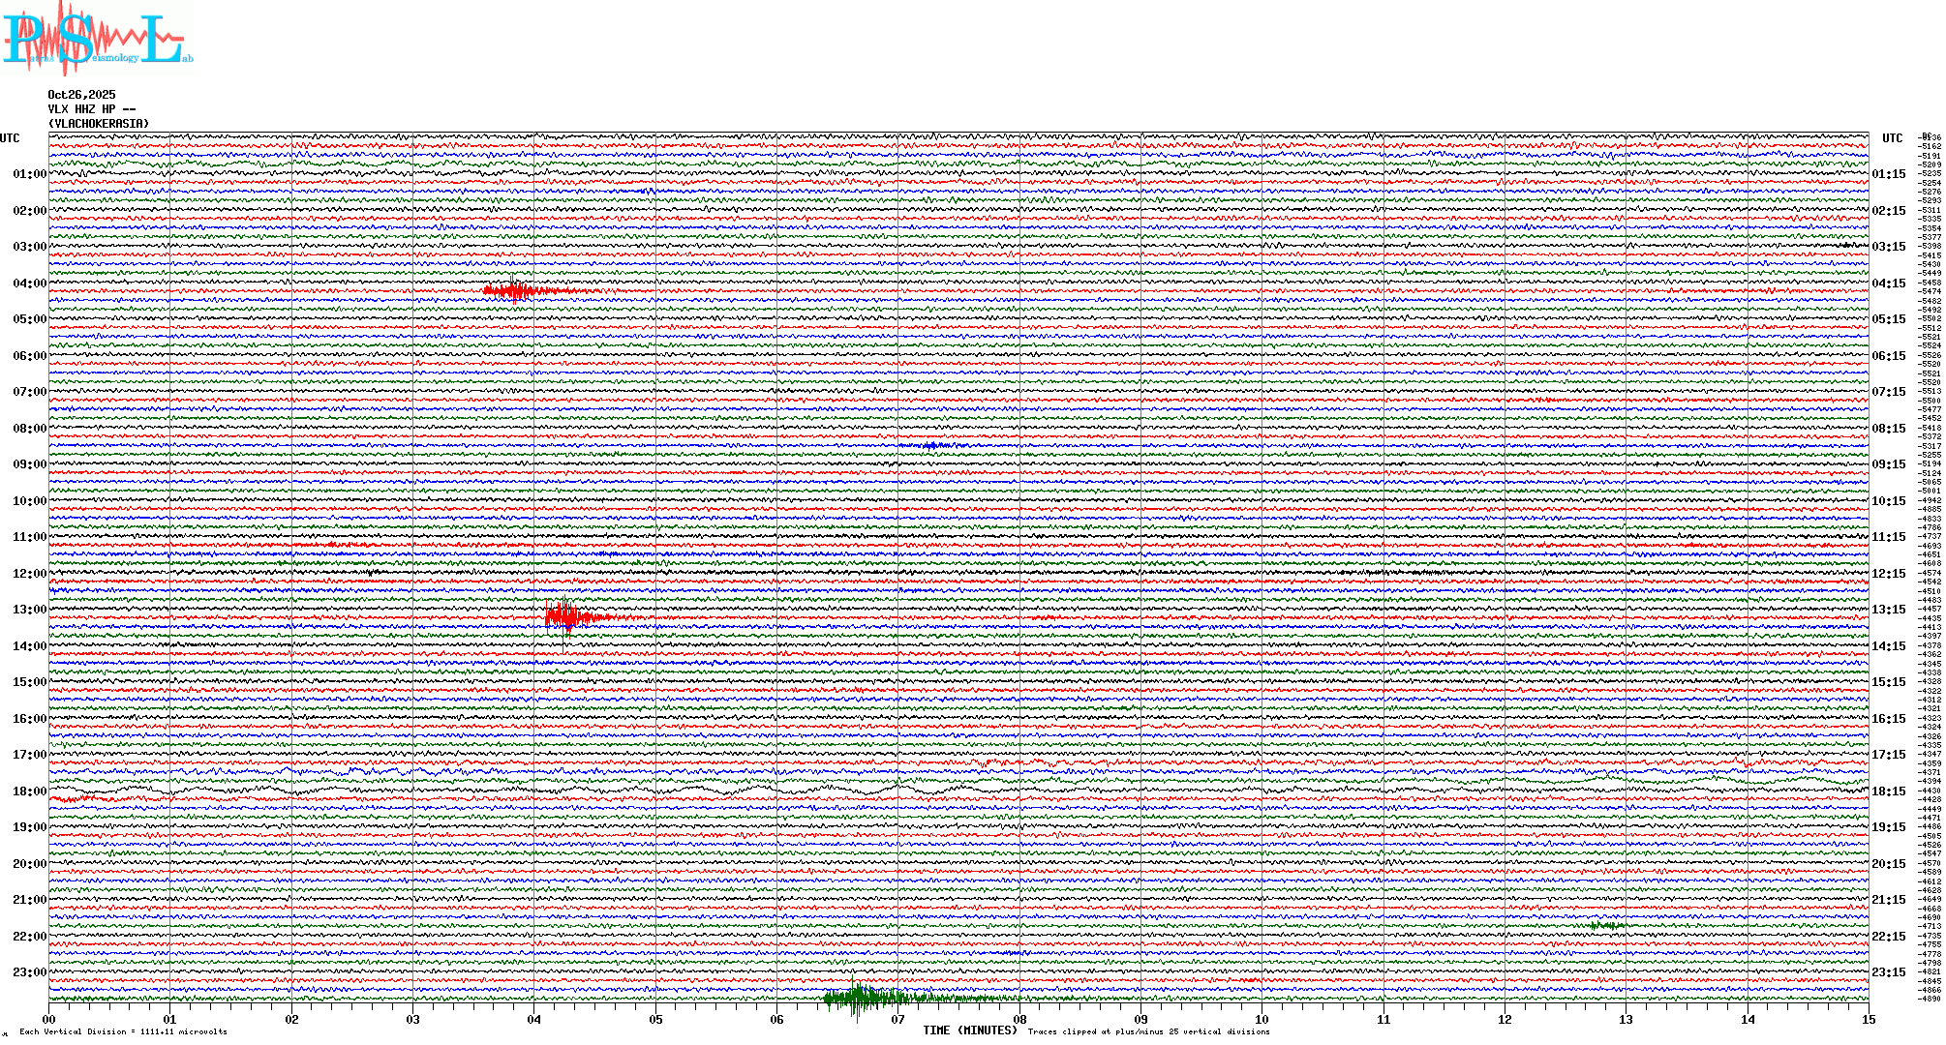This screenshot has width=1946, height=1045.
Task: Click the 13:00 label on left axis
Action: (29, 610)
